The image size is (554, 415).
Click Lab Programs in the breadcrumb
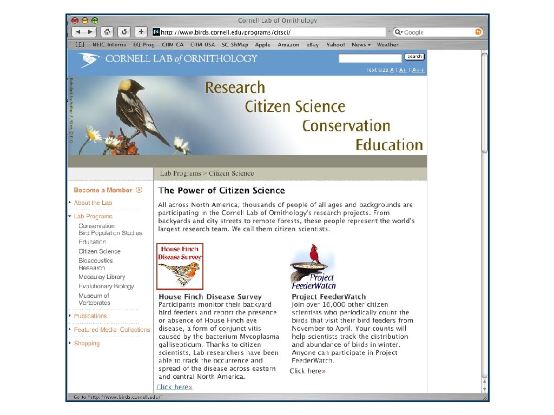click(180, 173)
